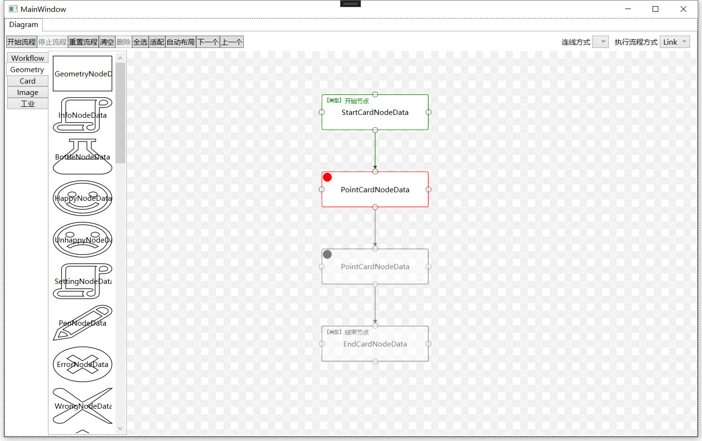Select the UnhappyNodeData sad face shape
The image size is (702, 441).
(x=83, y=240)
